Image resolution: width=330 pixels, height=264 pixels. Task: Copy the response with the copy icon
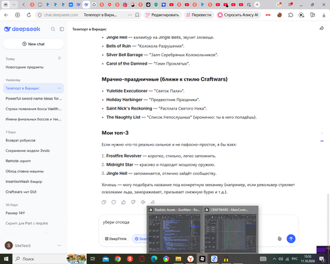104,202
